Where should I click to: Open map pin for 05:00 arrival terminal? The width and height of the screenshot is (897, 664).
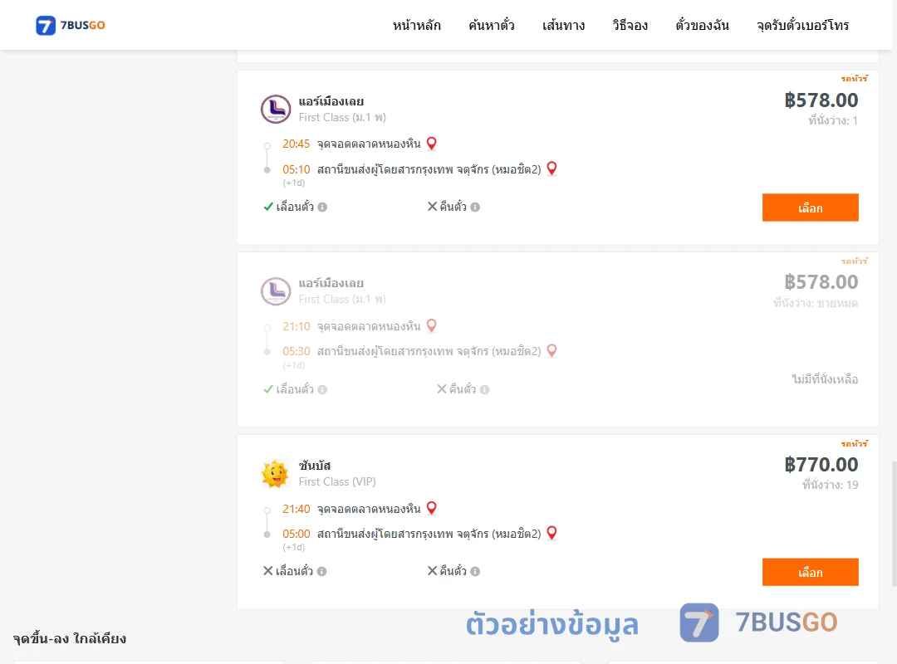tap(551, 533)
